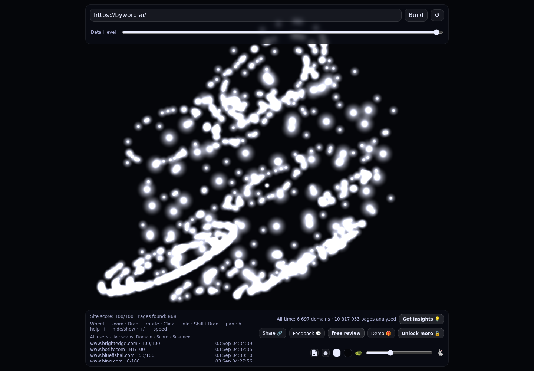Open the Feedback button
Image resolution: width=534 pixels, height=371 pixels.
(307, 333)
